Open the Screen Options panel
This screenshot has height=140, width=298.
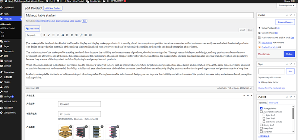pos(286,6)
